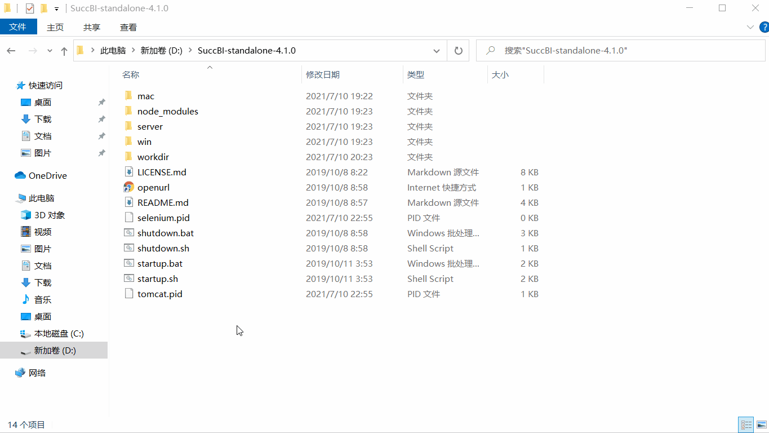Open pinned 文档 under quick access
Image resolution: width=769 pixels, height=433 pixels.
43,136
